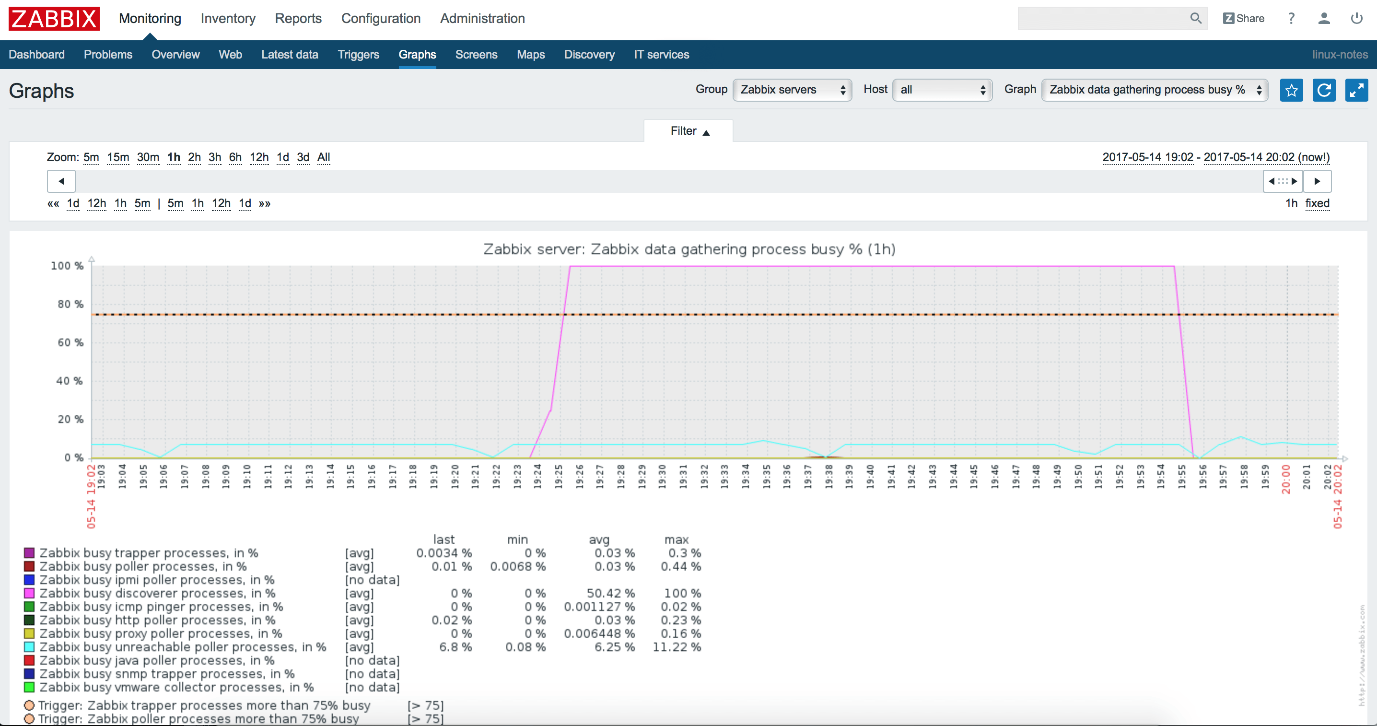Screen dimensions: 1377x726
Task: Collapse the Filter panel
Action: tap(689, 131)
